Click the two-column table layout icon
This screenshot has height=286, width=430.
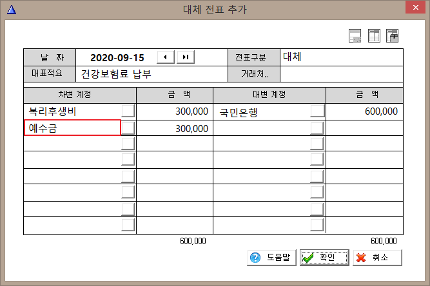pyautogui.click(x=374, y=36)
